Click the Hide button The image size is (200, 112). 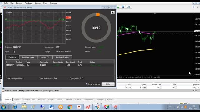coord(108,84)
